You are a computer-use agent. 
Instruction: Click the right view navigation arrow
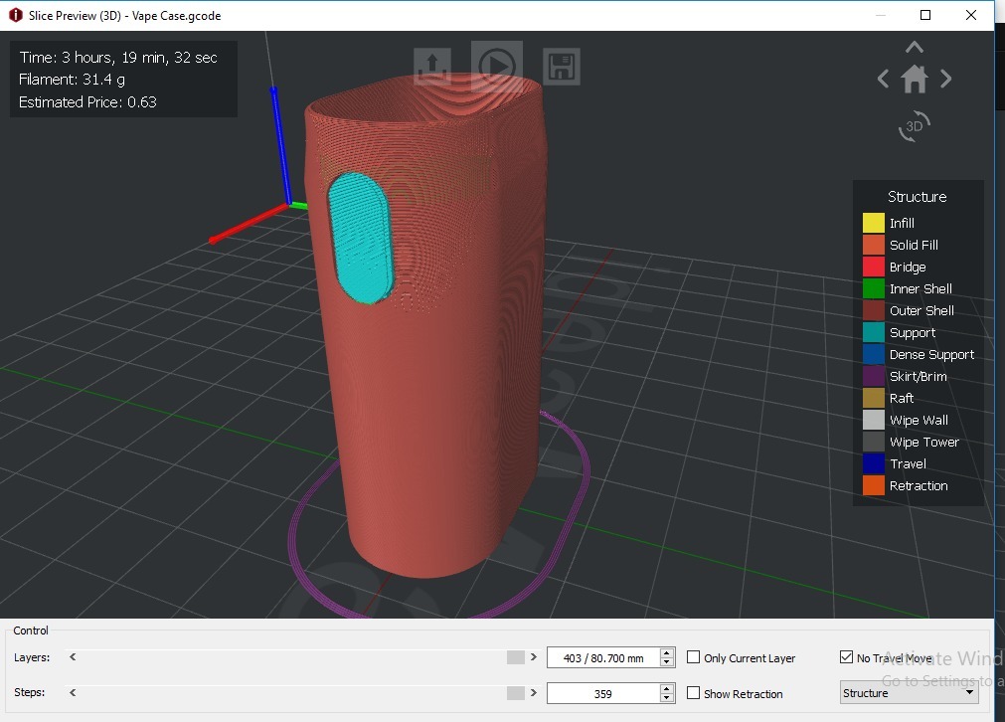(944, 79)
